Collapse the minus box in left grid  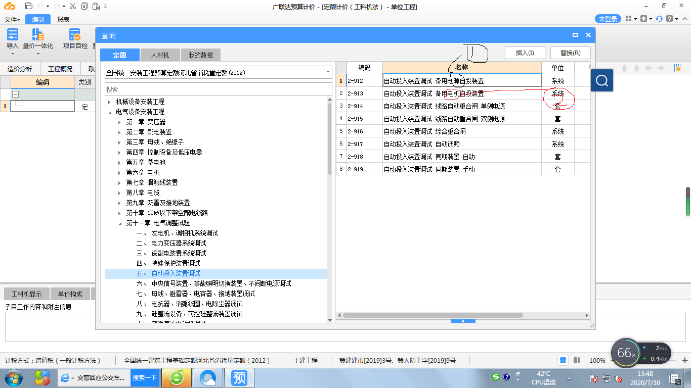click(x=15, y=94)
